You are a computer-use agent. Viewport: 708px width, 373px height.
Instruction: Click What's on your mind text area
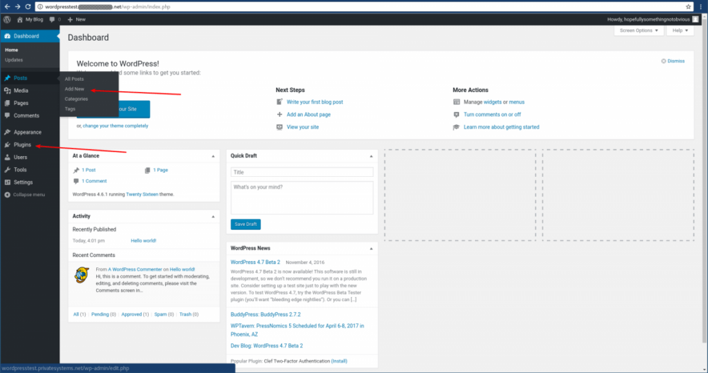[301, 198]
